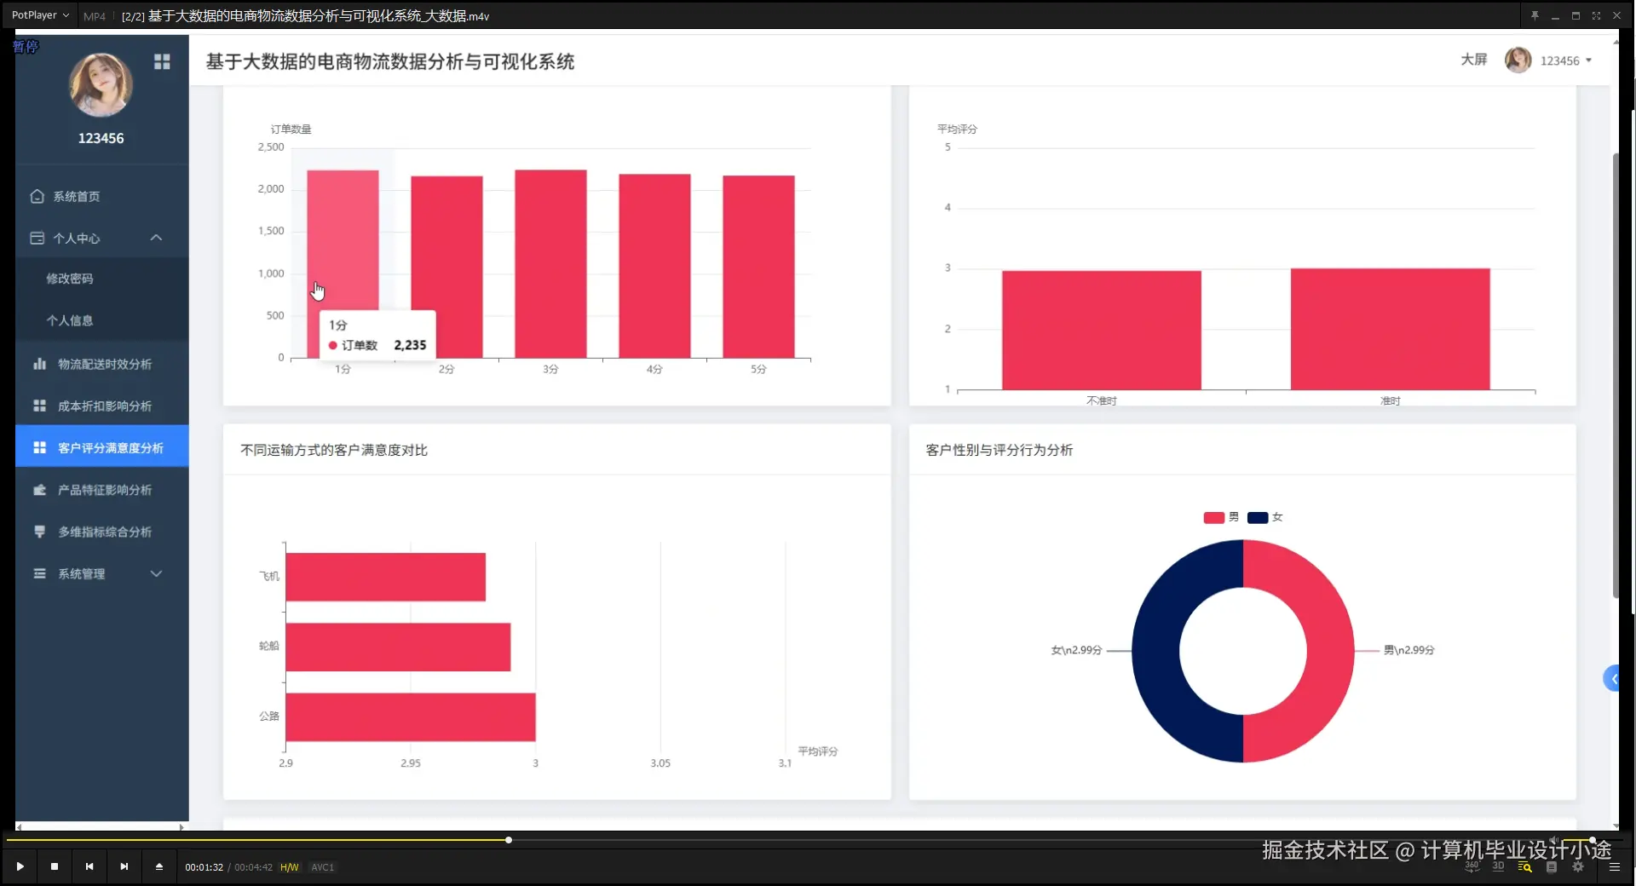1636x886 pixels.
Task: Toggle 3D video mode
Action: tap(1499, 866)
